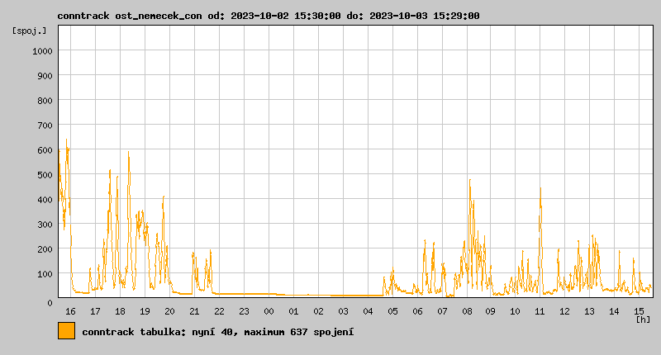Click hour label 00 on x-axis
The image size is (661, 355).
tap(269, 311)
